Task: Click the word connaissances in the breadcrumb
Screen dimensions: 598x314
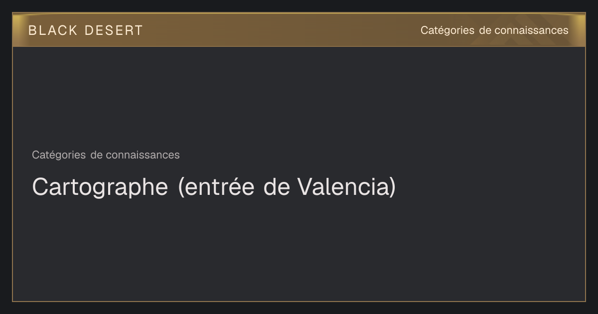Action: (x=143, y=155)
